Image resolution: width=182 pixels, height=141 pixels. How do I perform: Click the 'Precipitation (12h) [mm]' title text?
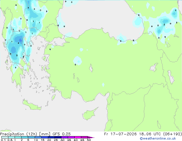25,134
